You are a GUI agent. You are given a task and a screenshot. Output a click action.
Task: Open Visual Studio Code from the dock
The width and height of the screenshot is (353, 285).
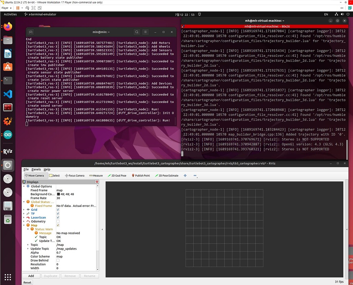(8, 94)
